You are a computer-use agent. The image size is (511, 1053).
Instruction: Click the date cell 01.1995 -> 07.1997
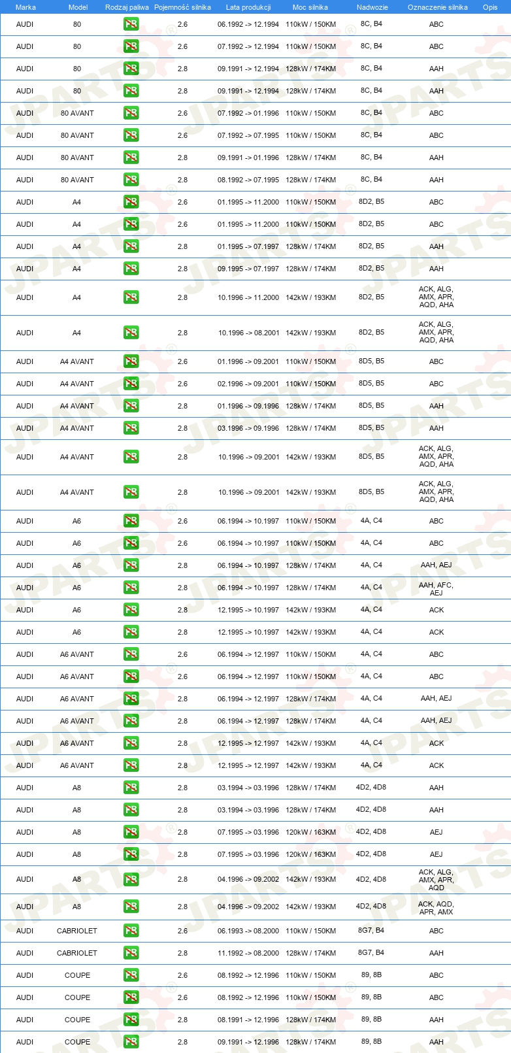click(248, 246)
